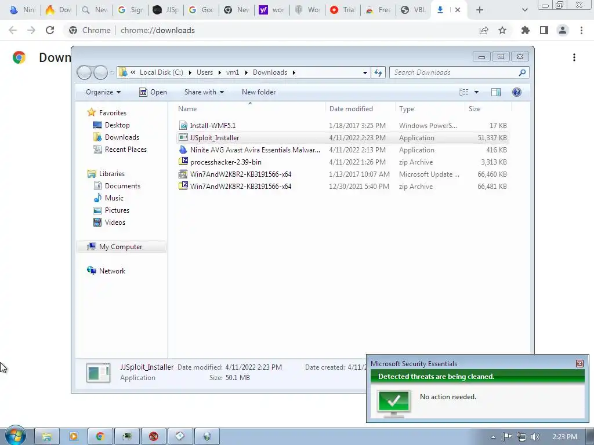Open the Windows Start button

pos(16,436)
